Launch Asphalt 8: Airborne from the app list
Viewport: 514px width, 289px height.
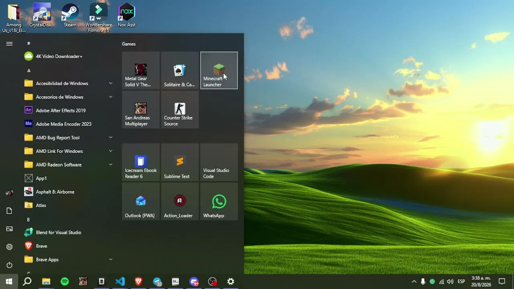click(x=69, y=192)
